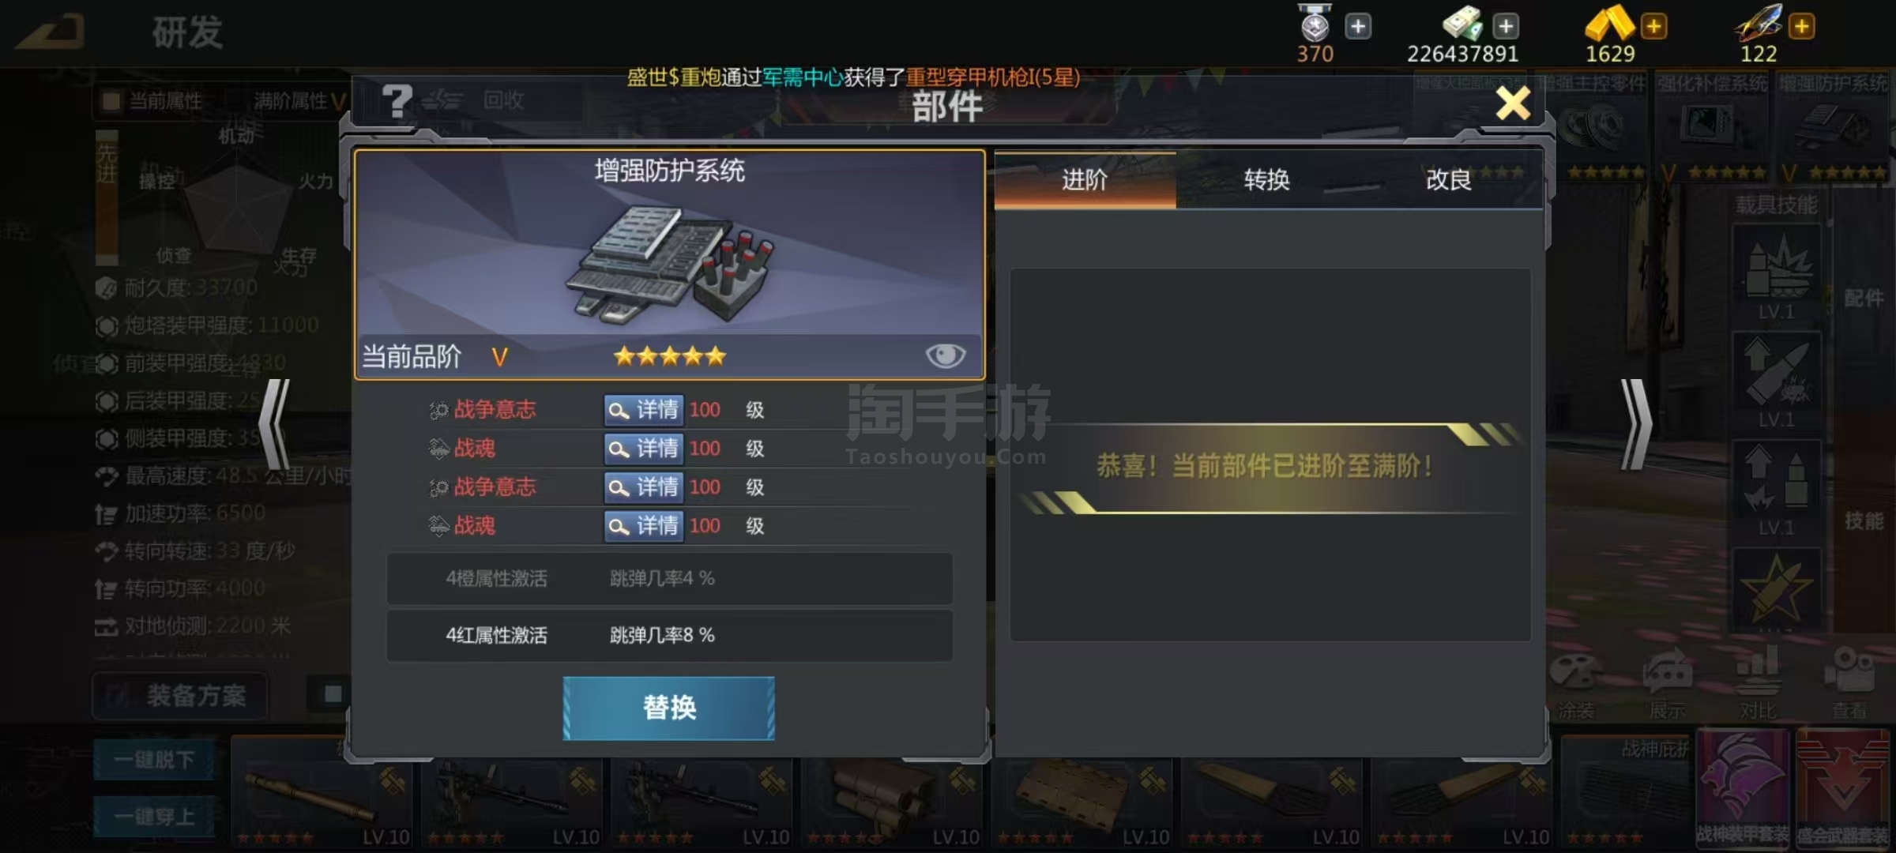Image resolution: width=1896 pixels, height=853 pixels.
Task: Switch to the 改良 tab
Action: (1448, 180)
